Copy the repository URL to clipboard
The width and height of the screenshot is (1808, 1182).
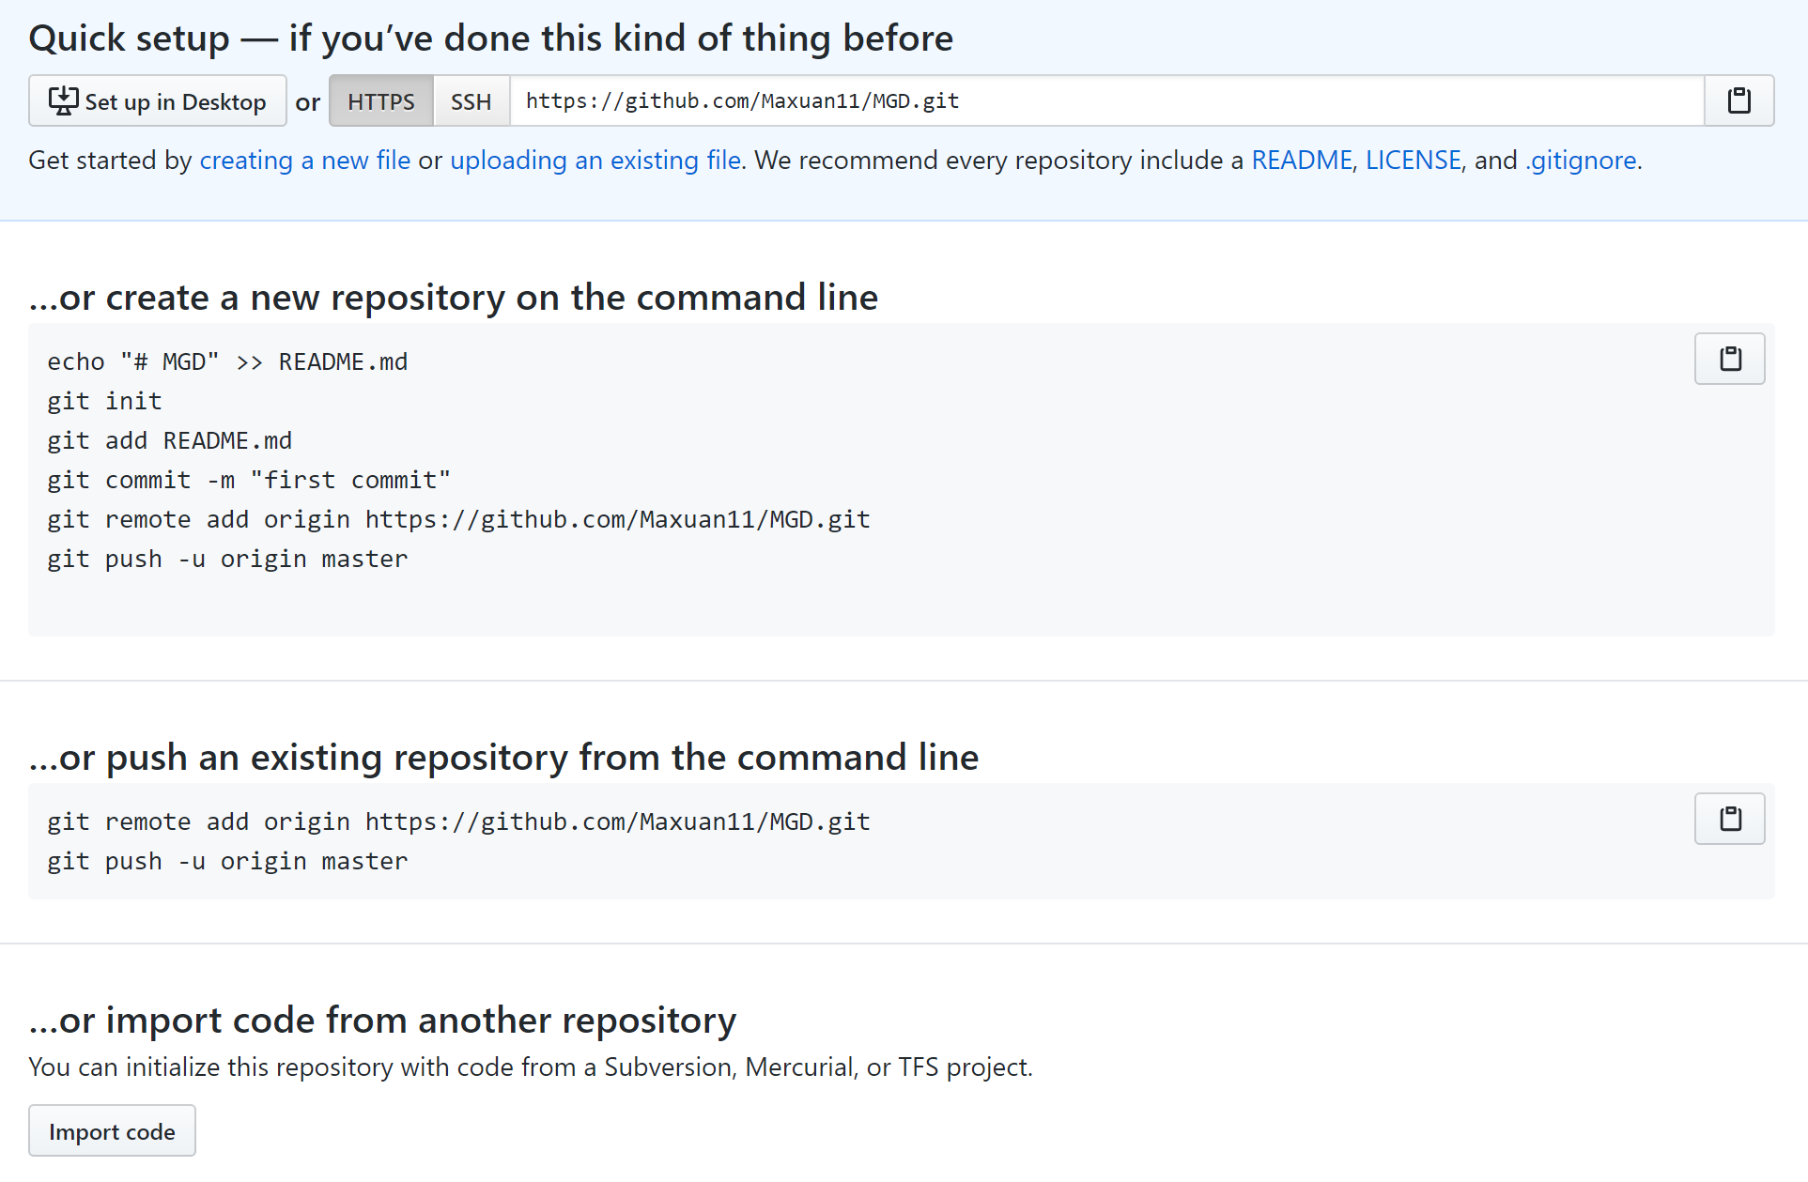(x=1738, y=100)
